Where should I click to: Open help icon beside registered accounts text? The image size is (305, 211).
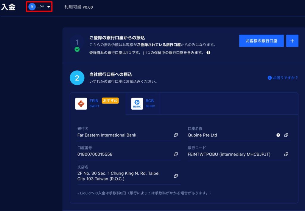pyautogui.click(x=208, y=53)
